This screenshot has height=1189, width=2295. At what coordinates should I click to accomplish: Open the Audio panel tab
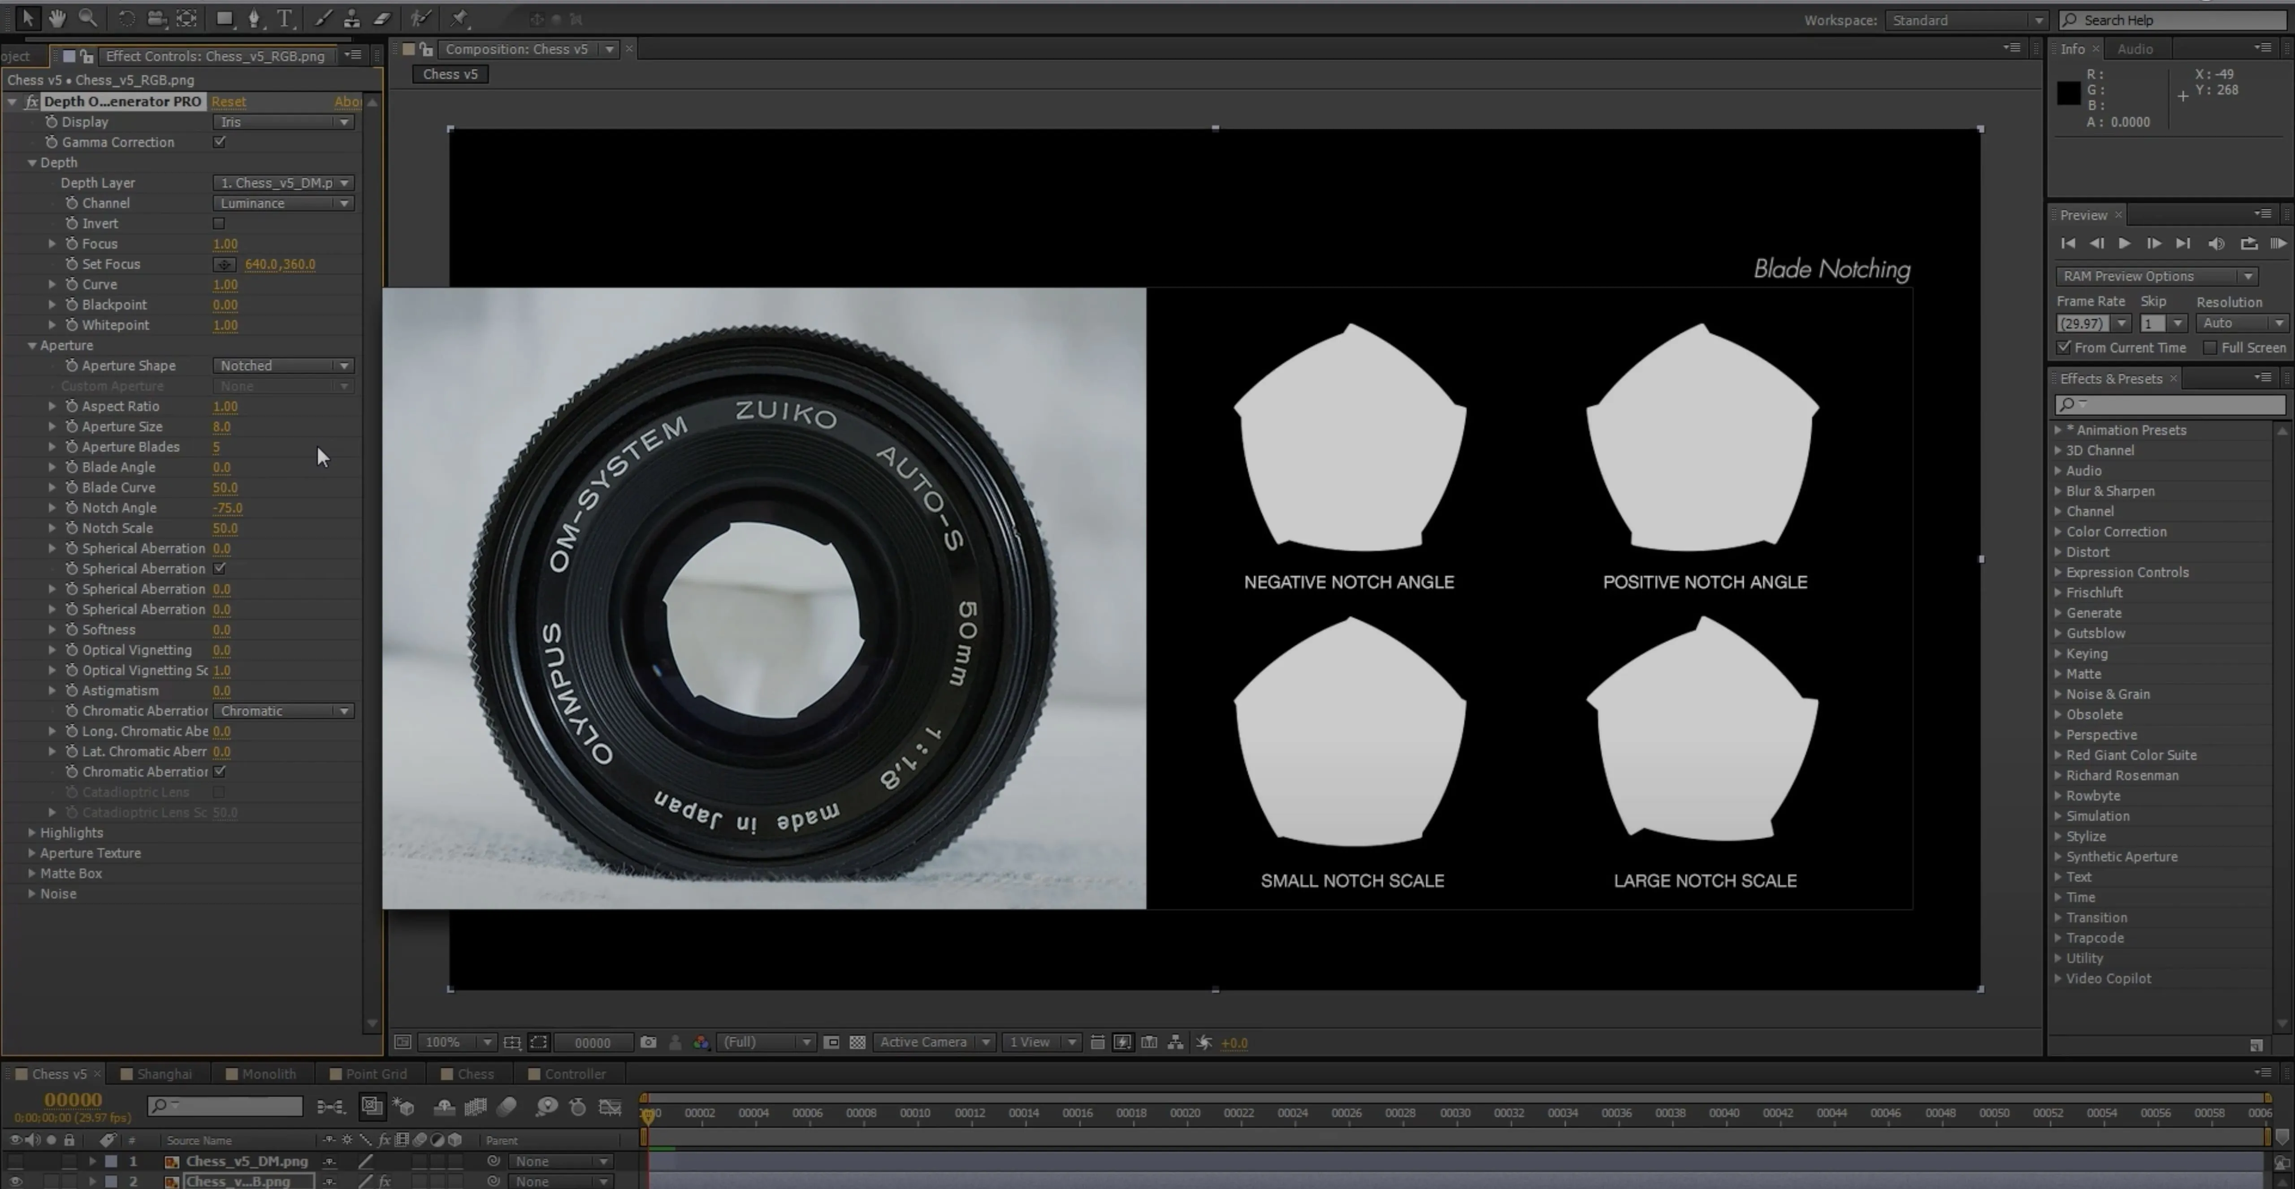pyautogui.click(x=2135, y=49)
